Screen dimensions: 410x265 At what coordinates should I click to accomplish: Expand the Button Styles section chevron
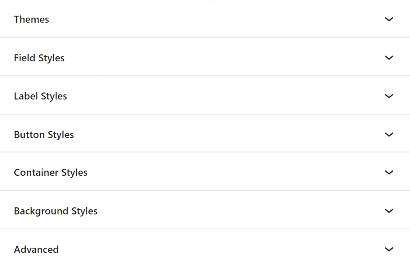(x=389, y=135)
